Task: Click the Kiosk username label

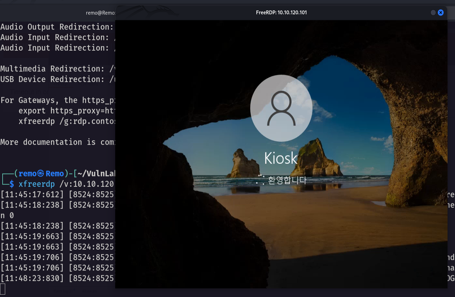Action: pos(281,158)
